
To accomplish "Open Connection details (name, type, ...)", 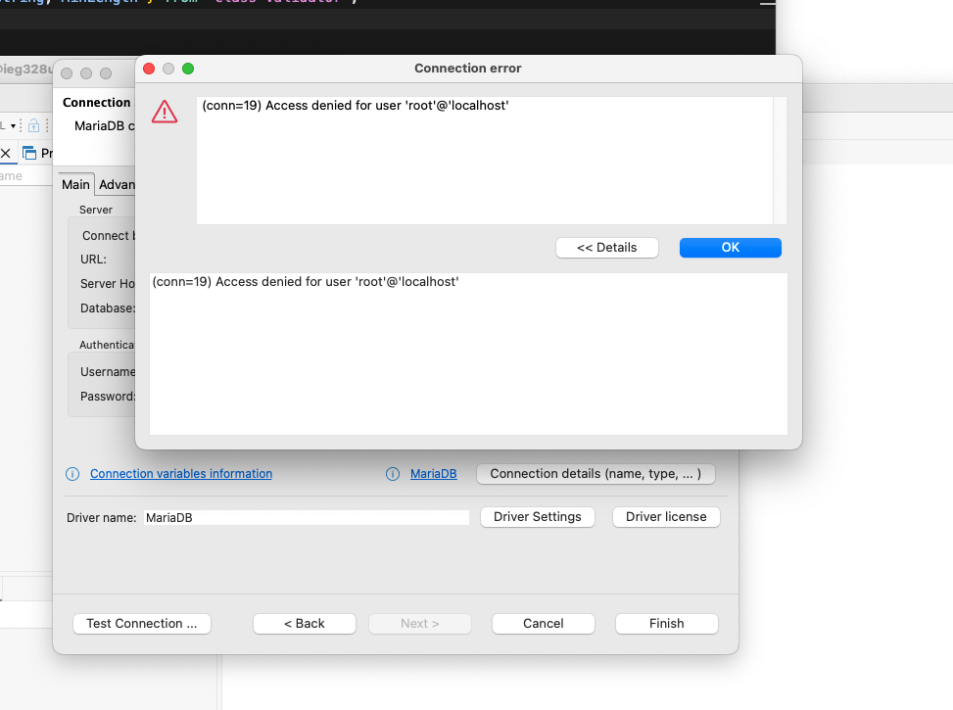I will [596, 474].
